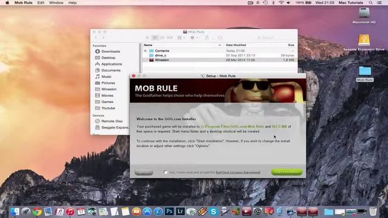Click the Time Machine menu bar icon
The height and width of the screenshot is (218, 388).
click(x=266, y=2)
